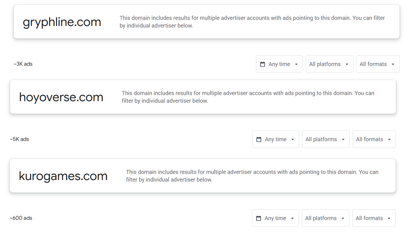Click the ~600 ads count label
This screenshot has width=417, height=232.
21,218
